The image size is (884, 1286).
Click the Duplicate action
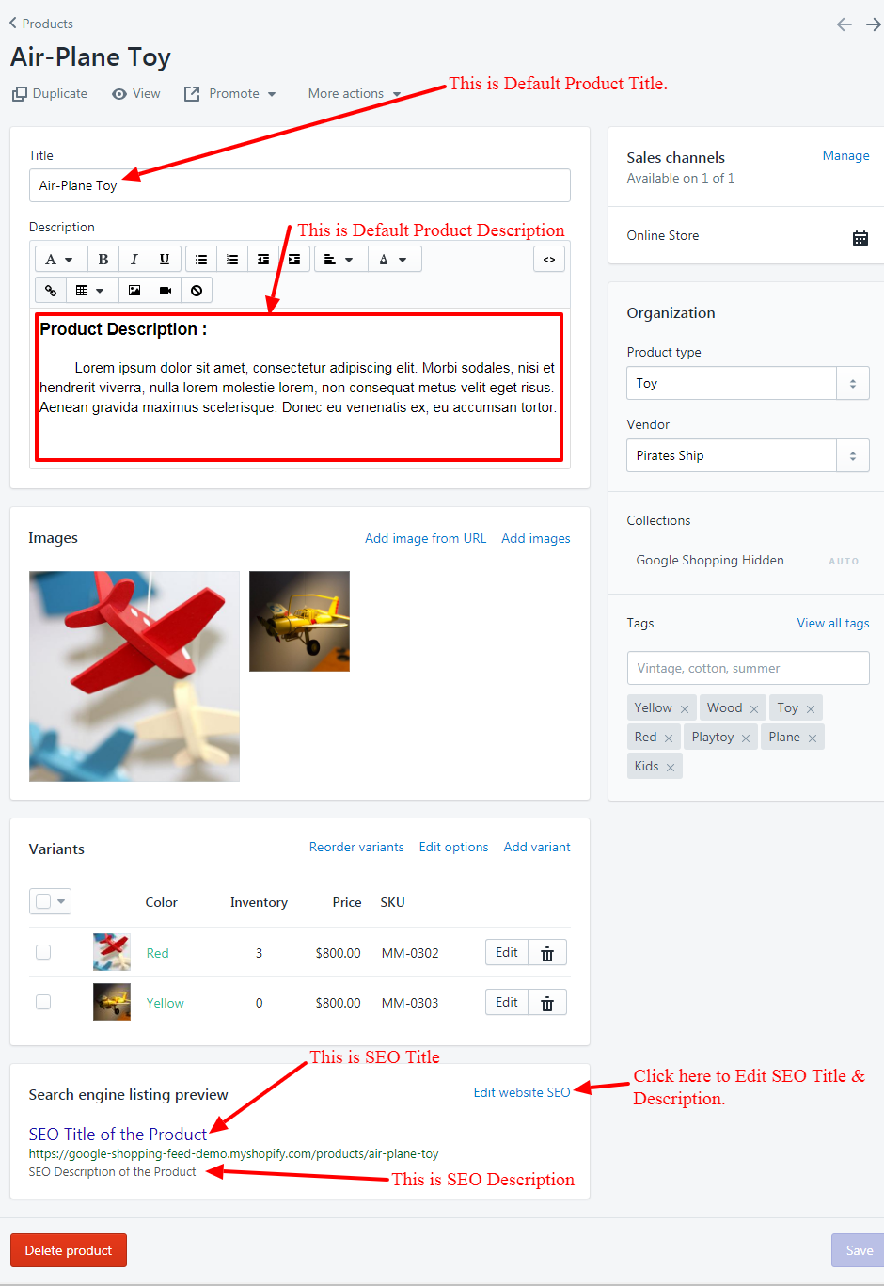(x=50, y=93)
